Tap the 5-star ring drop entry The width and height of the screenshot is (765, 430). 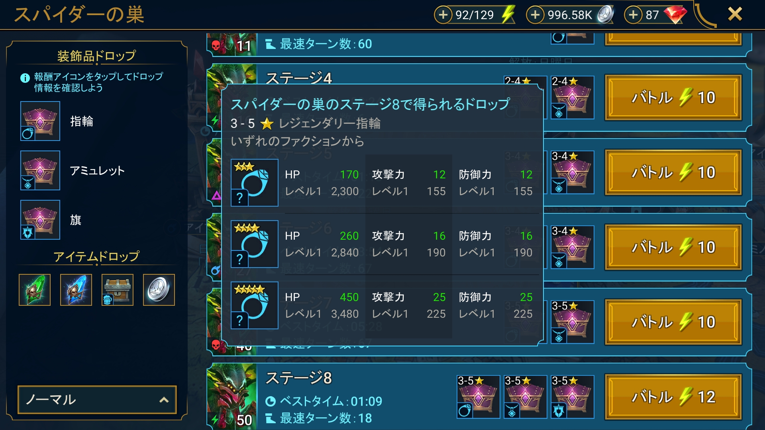pyautogui.click(x=255, y=305)
